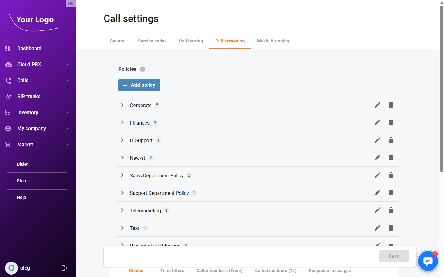Click the info icon next to Policies
The width and height of the screenshot is (444, 277).
(x=142, y=69)
